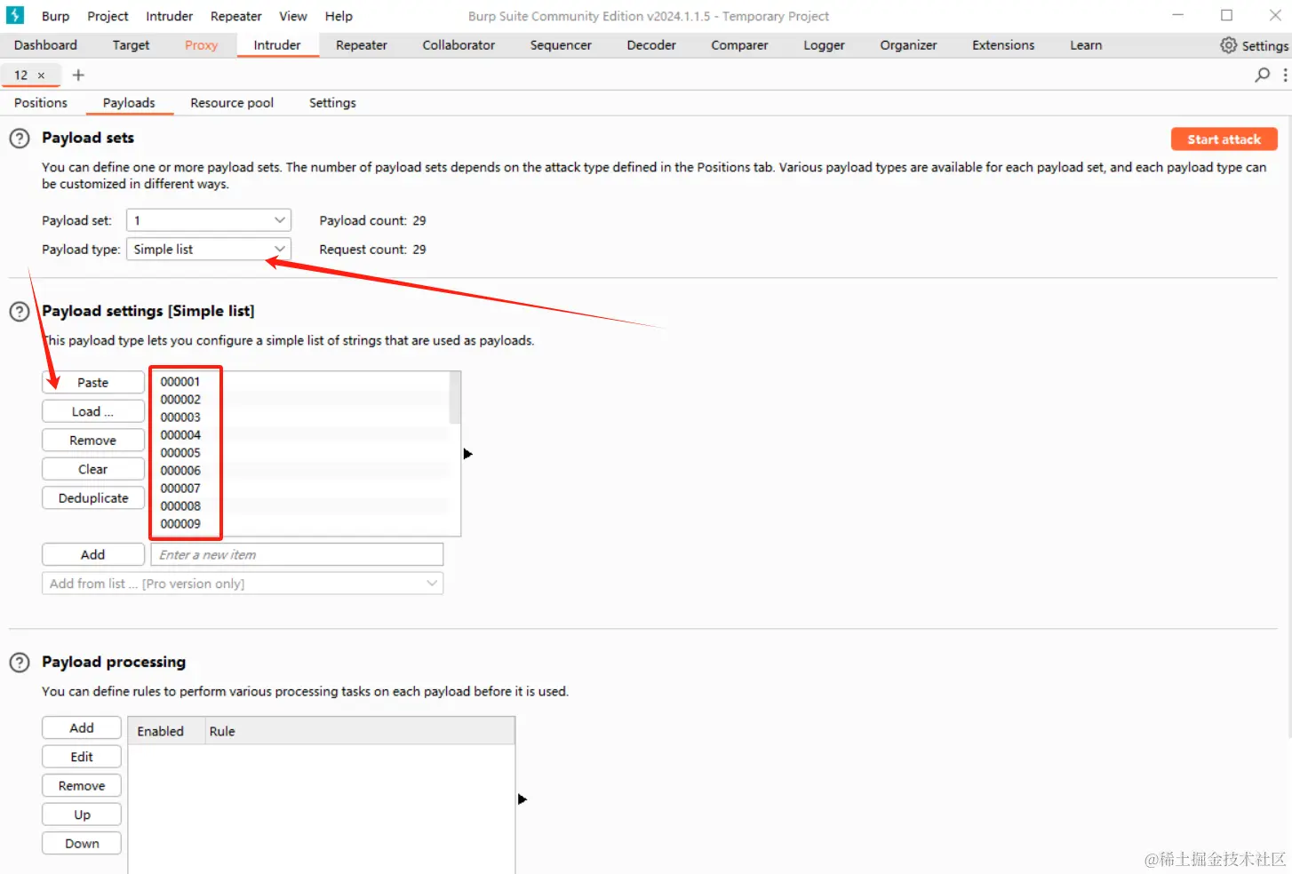This screenshot has width=1292, height=874.
Task: Open the Add from list dropdown
Action: point(243,584)
